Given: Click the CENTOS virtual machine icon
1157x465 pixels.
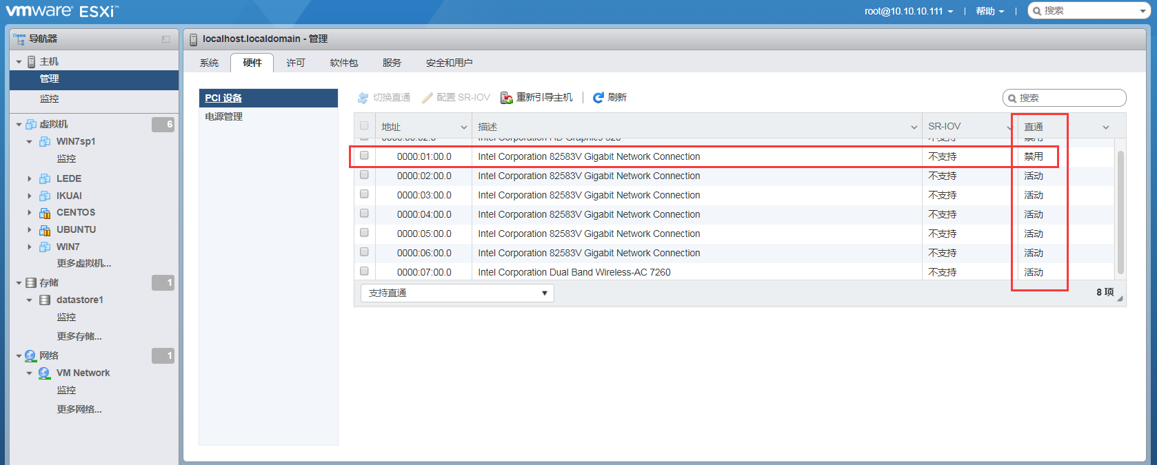Looking at the screenshot, I should click(x=45, y=213).
